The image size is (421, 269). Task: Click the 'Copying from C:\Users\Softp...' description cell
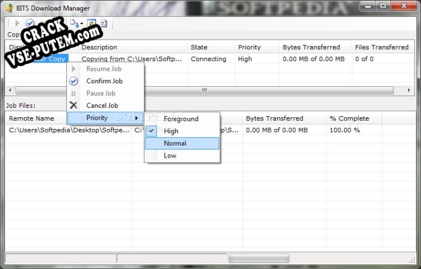pyautogui.click(x=132, y=59)
